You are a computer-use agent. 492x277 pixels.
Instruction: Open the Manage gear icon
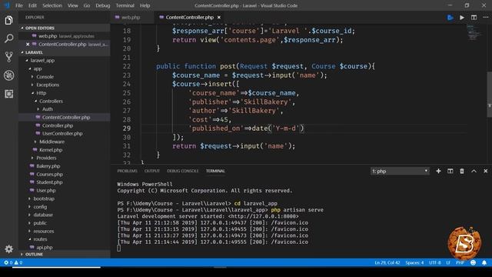(8, 249)
